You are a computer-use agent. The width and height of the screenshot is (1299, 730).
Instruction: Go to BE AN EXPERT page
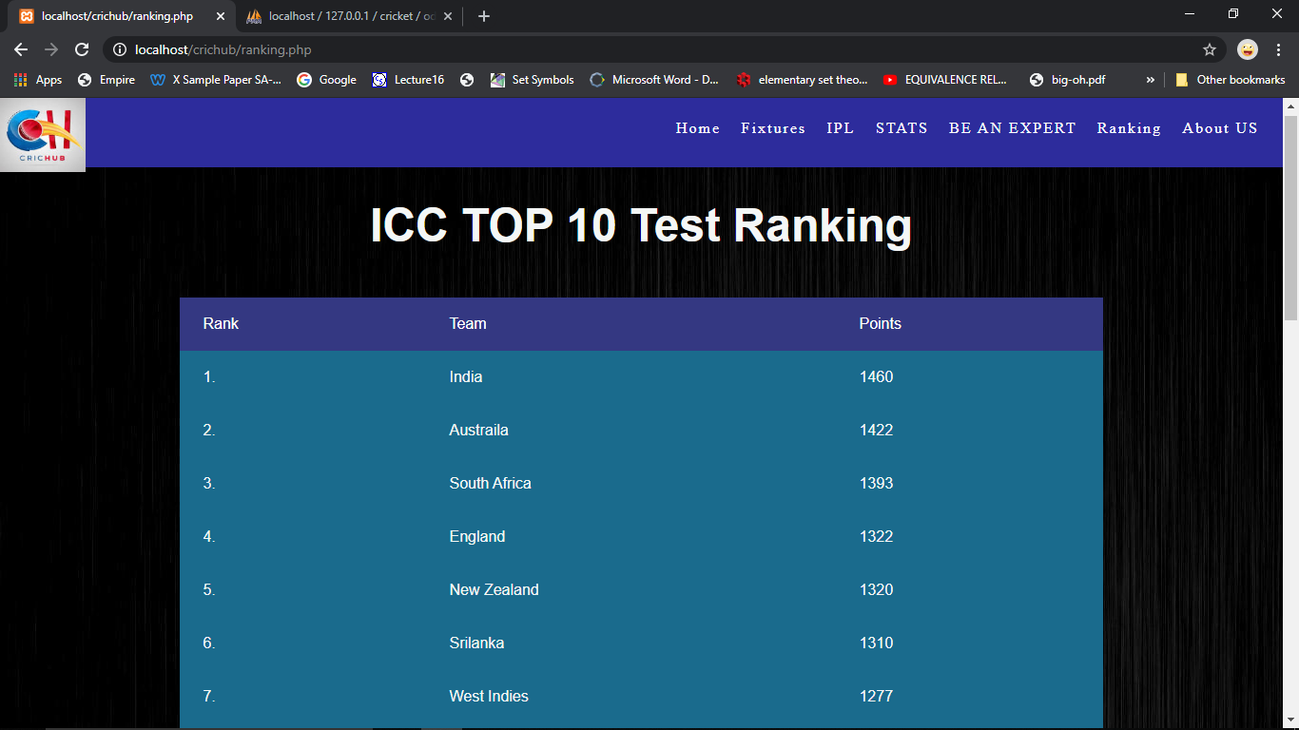pyautogui.click(x=1013, y=128)
